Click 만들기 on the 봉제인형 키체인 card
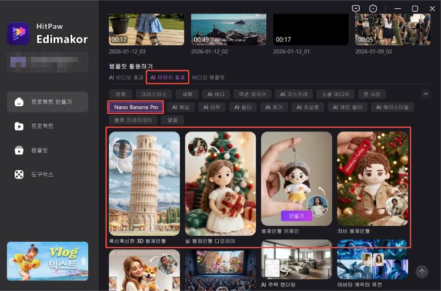This screenshot has width=441, height=291. 296,216
